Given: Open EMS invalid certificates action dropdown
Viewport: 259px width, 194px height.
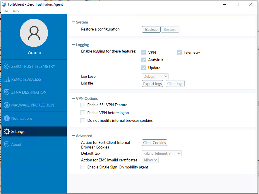Looking at the screenshot, I should pos(150,160).
